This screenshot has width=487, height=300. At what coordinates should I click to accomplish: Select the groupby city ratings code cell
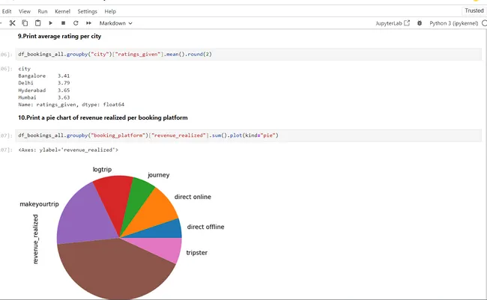coord(249,55)
